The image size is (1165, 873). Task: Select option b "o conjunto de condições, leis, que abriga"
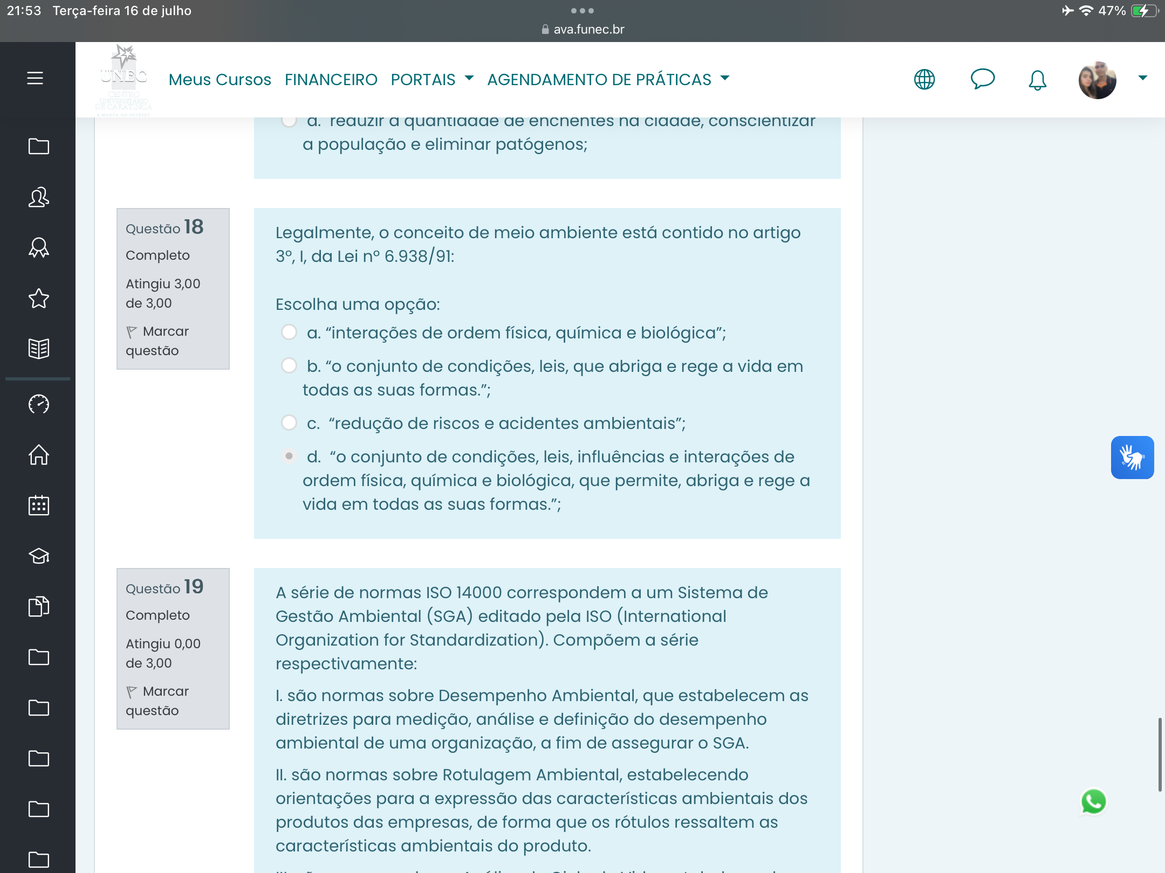coord(289,365)
